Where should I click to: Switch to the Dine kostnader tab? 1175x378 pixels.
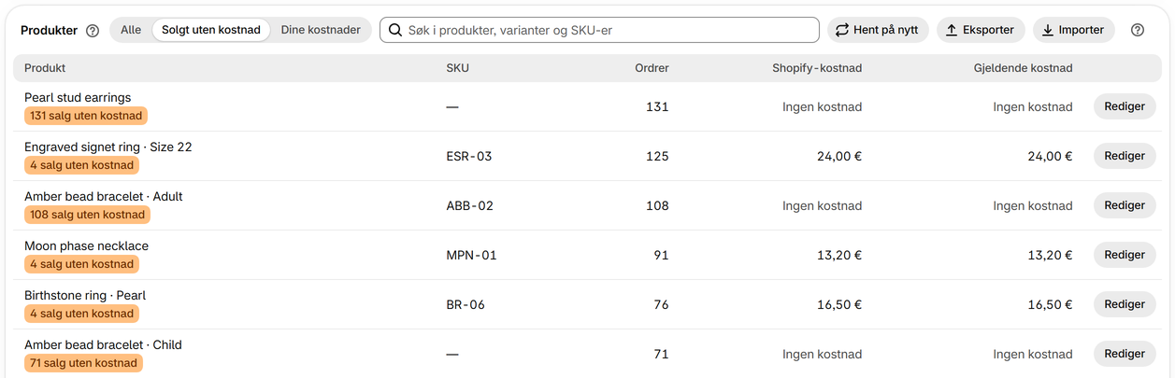pyautogui.click(x=321, y=30)
